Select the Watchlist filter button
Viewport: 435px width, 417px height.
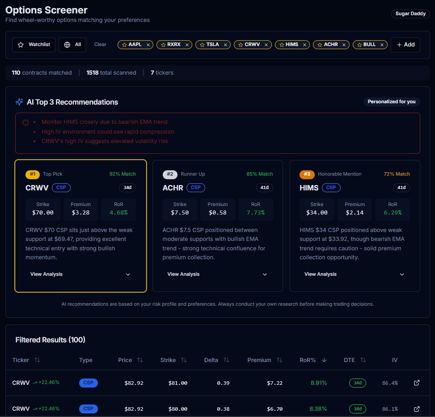pos(34,45)
